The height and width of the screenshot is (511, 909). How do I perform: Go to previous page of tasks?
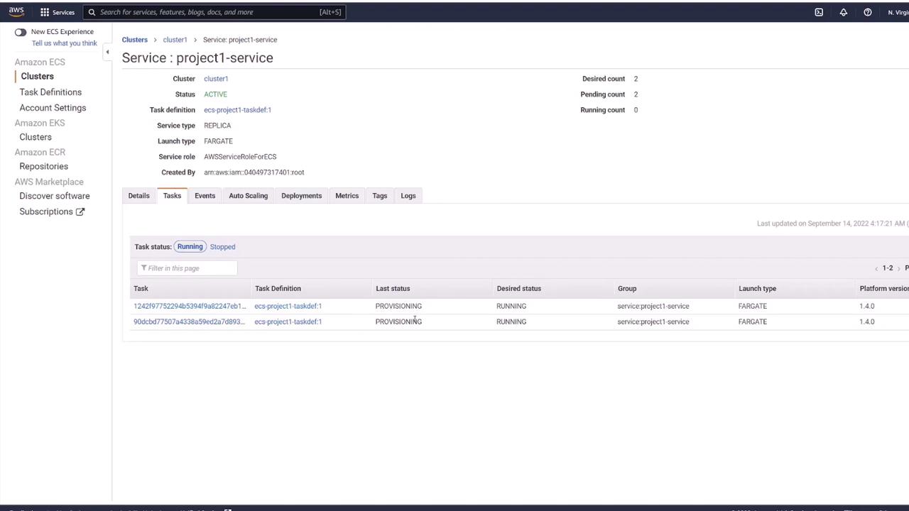876,268
